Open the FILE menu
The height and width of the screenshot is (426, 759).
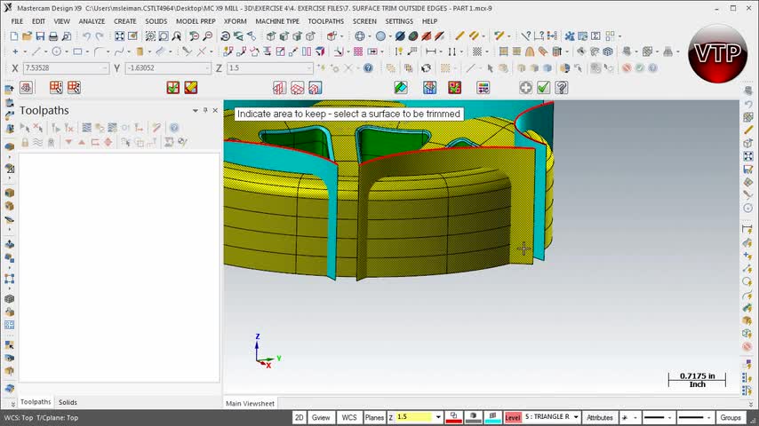(x=17, y=21)
